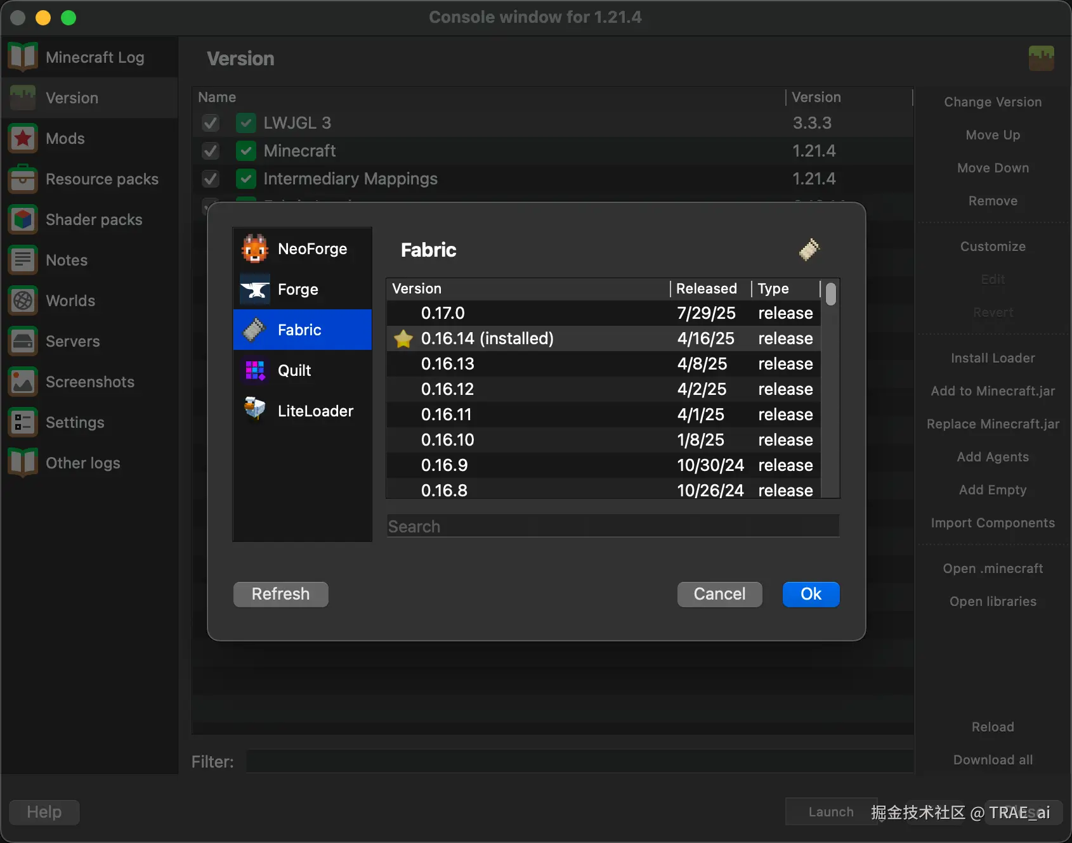Go to the Worlds page
The height and width of the screenshot is (843, 1072).
click(x=90, y=300)
